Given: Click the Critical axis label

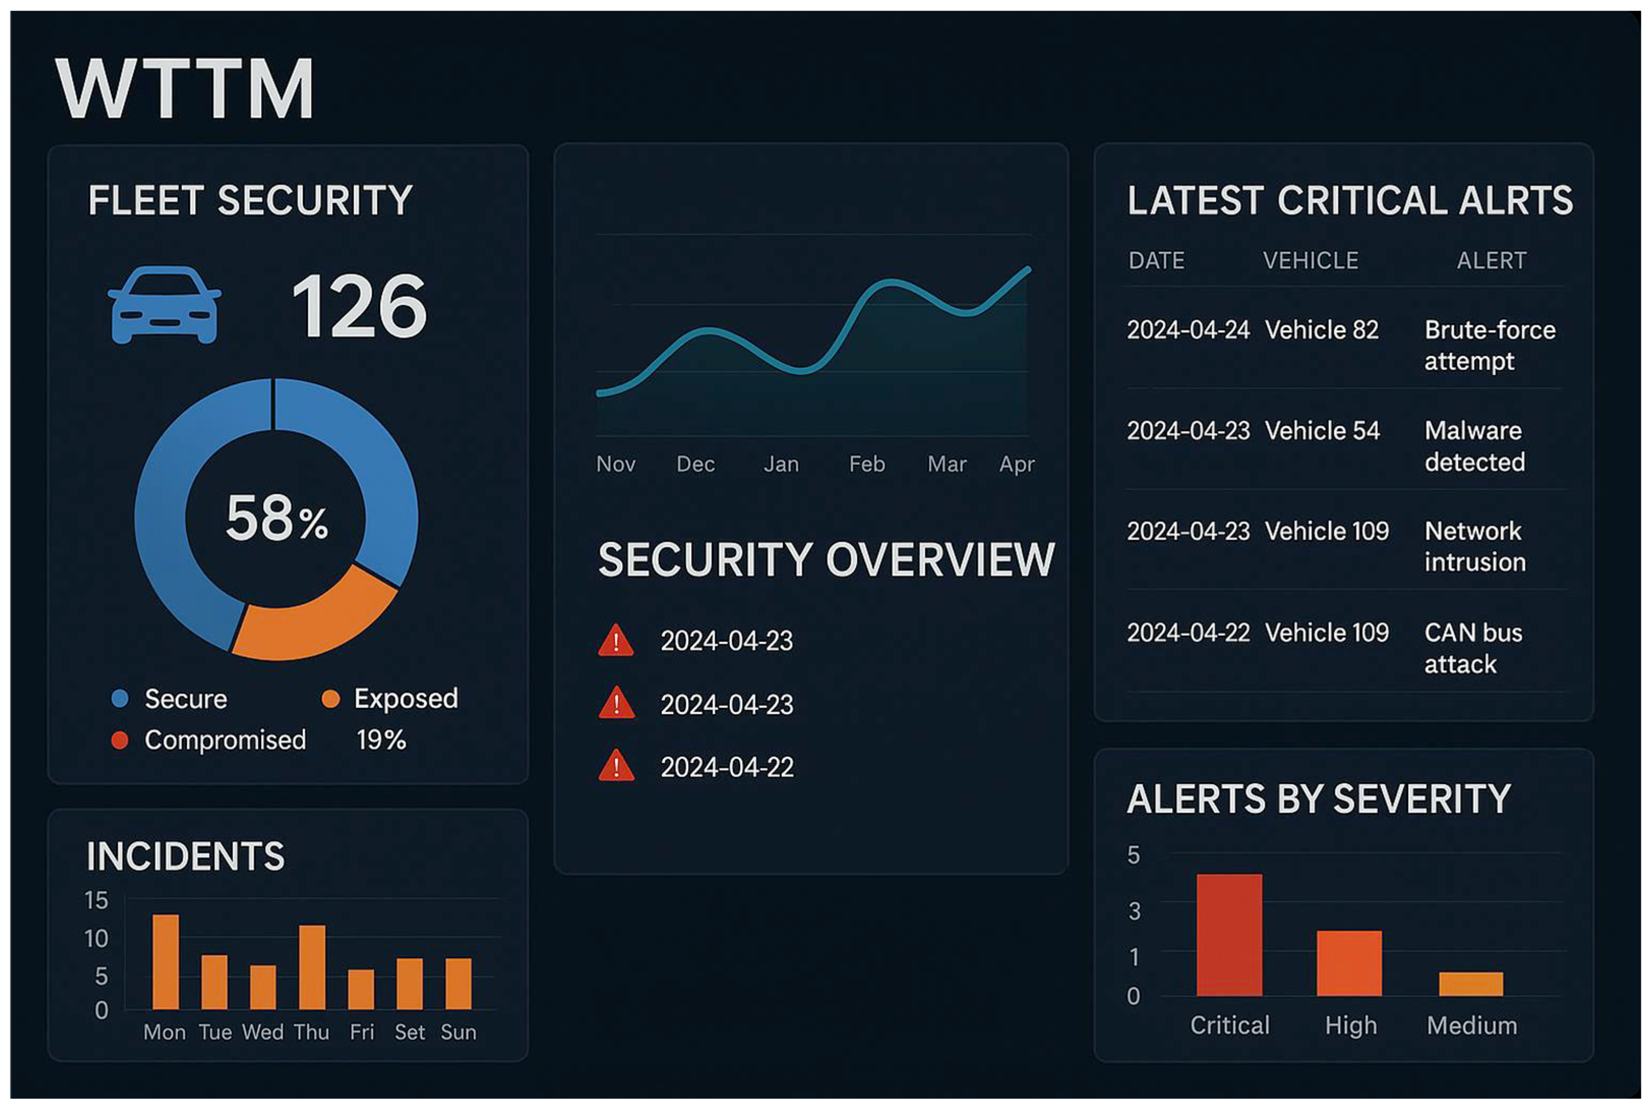Looking at the screenshot, I should coord(1229,1025).
